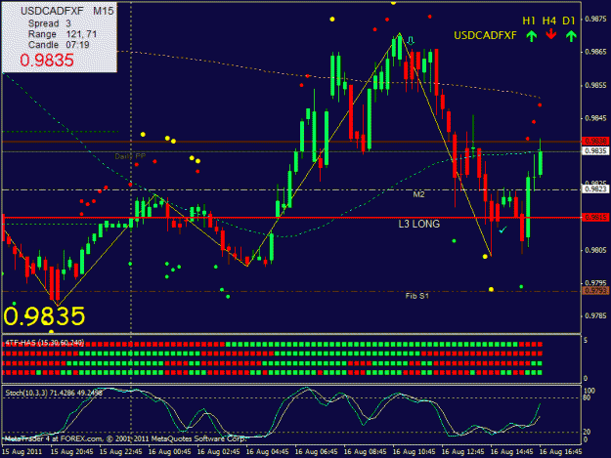The width and height of the screenshot is (611, 458).
Task: Click the Spread 3 text
Action: 50,23
